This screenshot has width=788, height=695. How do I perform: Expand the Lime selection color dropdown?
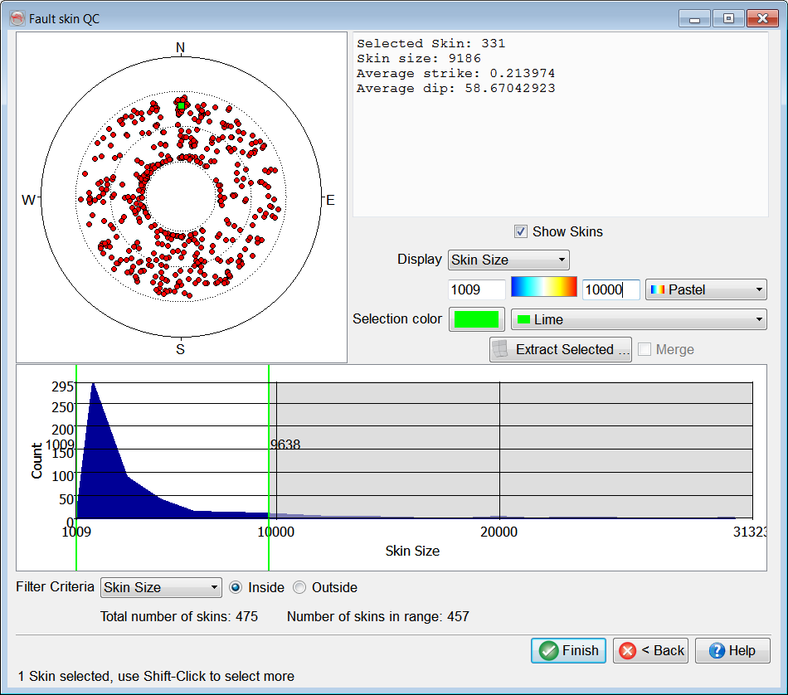[638, 319]
